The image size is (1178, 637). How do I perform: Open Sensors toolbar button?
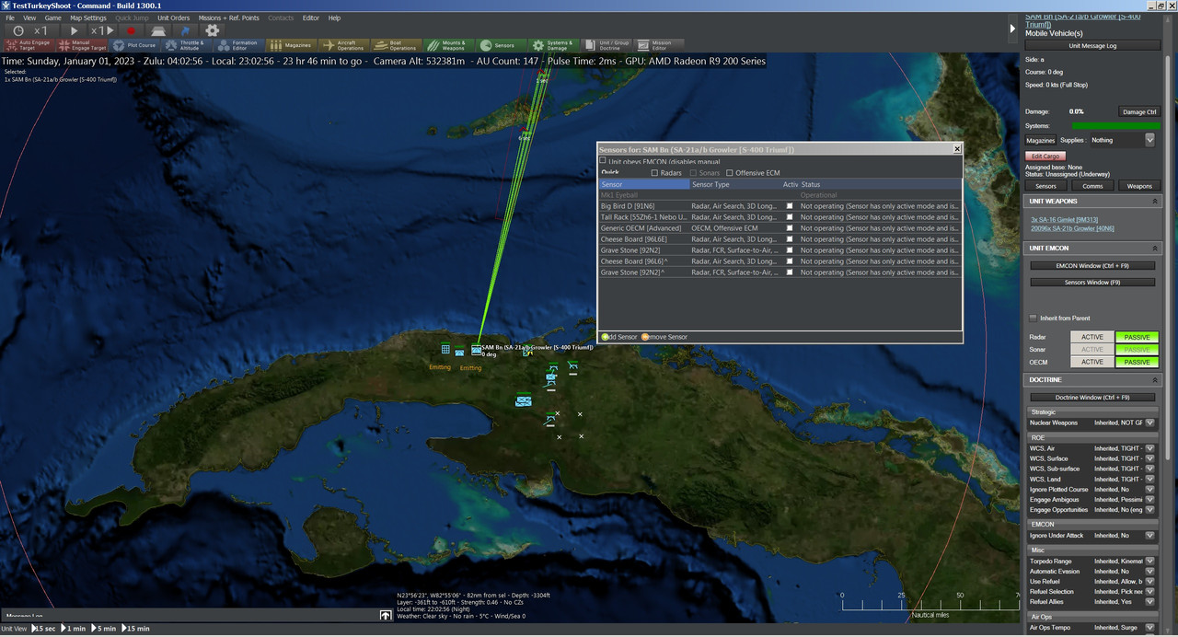pyautogui.click(x=502, y=44)
